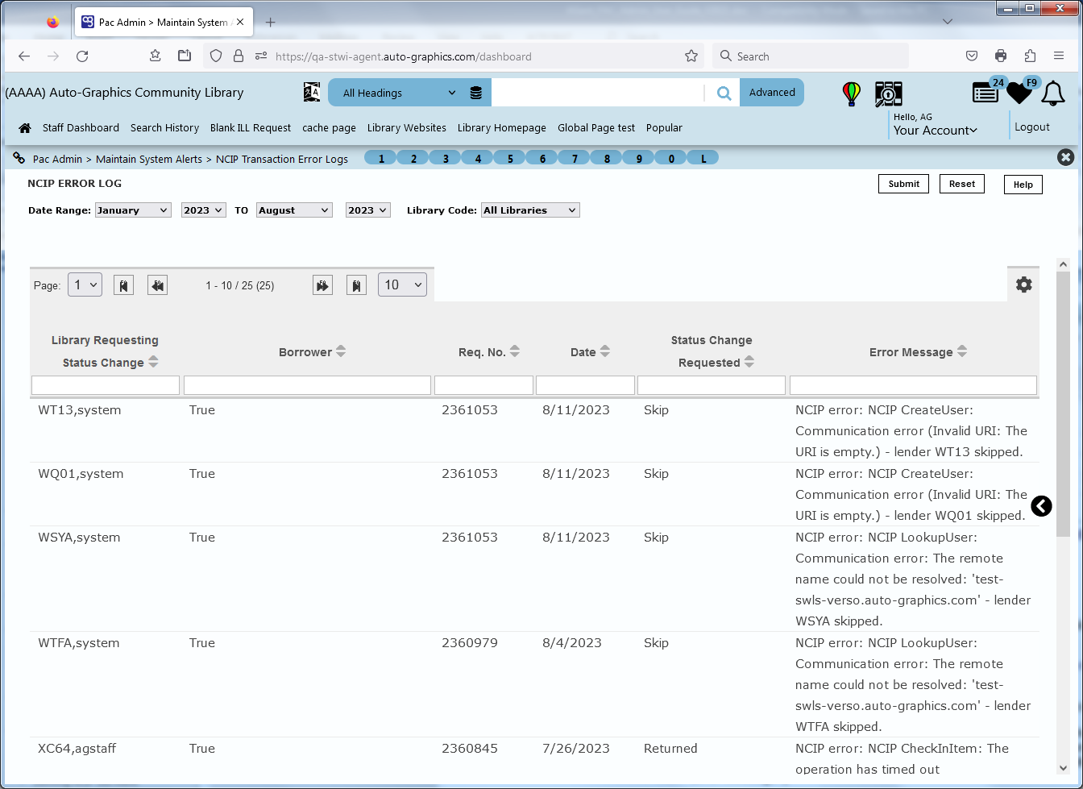The image size is (1083, 789).
Task: Open the start year 2023 dropdown
Action: pos(204,210)
